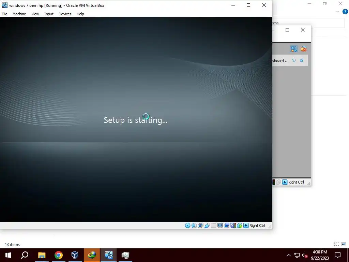This screenshot has height=262, width=349.
Task: Open the blue help icon in File Explorer
Action: [x=345, y=12]
